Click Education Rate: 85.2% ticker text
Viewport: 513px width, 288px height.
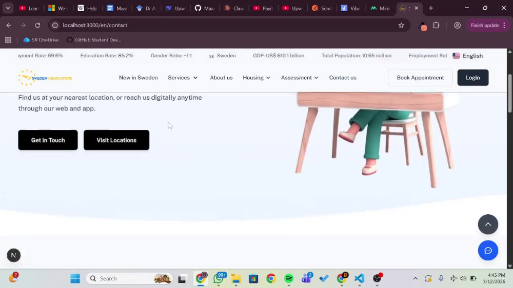[x=107, y=56]
